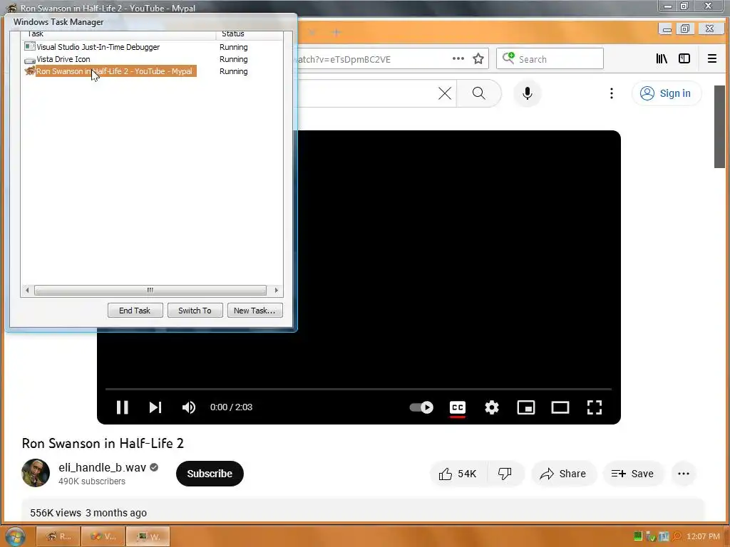The image size is (730, 547).
Task: Dislike the video
Action: (505, 474)
